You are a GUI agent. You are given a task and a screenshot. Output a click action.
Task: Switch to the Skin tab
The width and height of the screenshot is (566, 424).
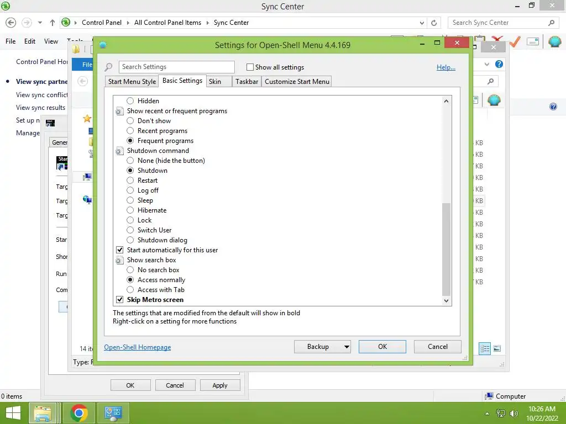(219, 82)
